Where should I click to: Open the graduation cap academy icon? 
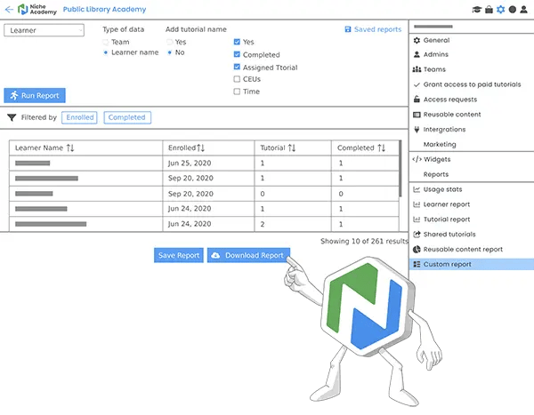coord(477,10)
